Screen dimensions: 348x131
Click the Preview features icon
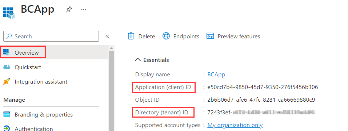click(210, 36)
